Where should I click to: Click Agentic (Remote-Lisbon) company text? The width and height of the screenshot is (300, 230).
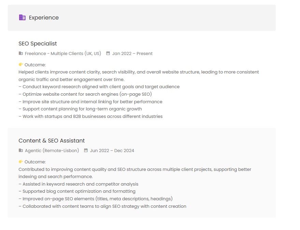point(52,151)
